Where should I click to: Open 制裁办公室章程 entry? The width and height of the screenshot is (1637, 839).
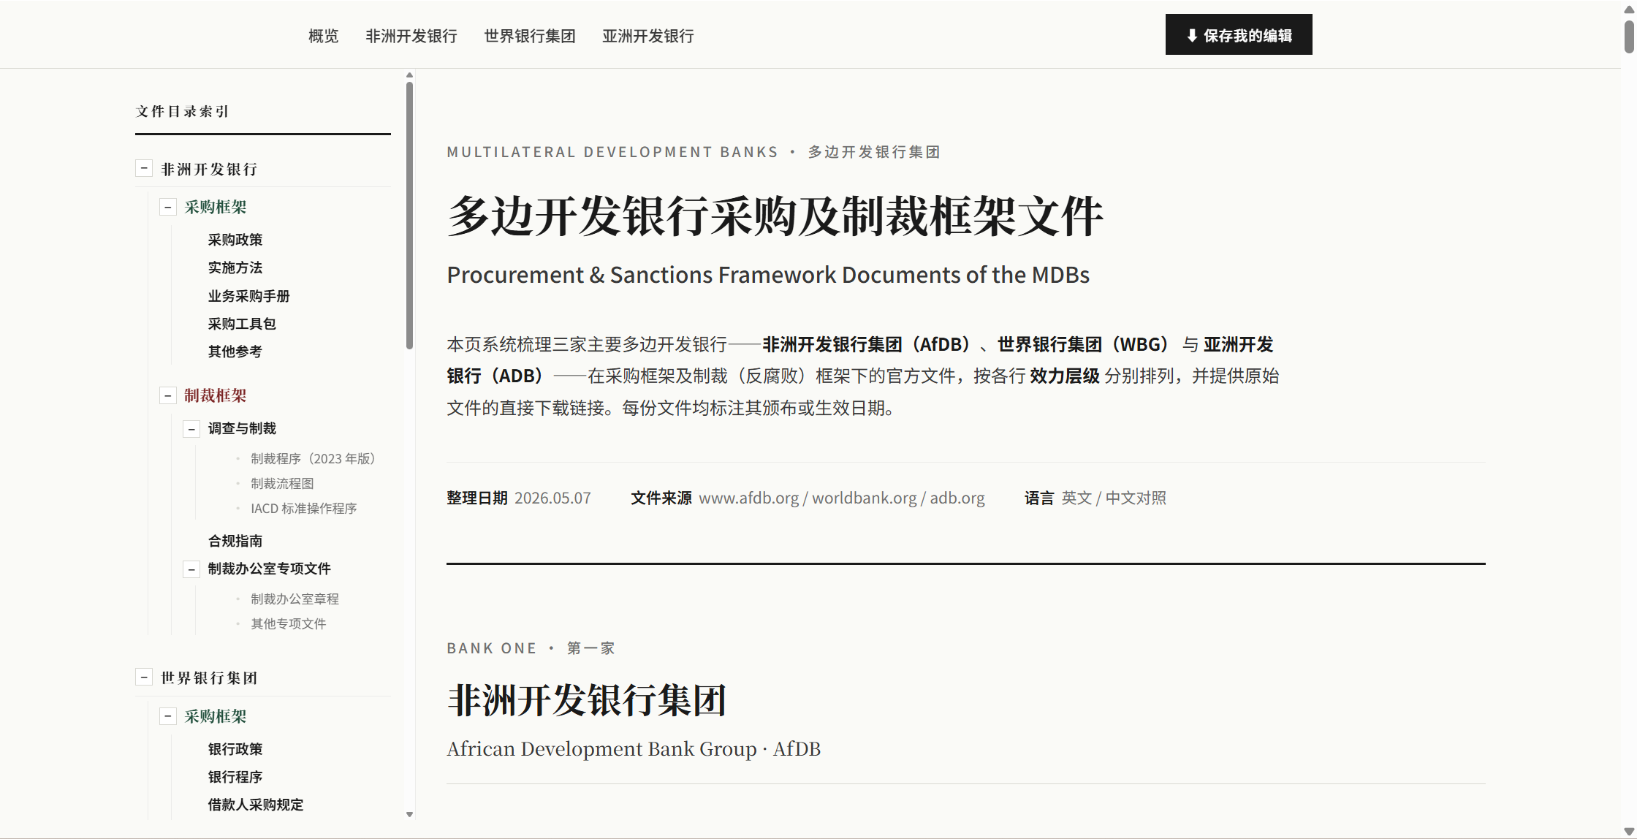pyautogui.click(x=295, y=599)
